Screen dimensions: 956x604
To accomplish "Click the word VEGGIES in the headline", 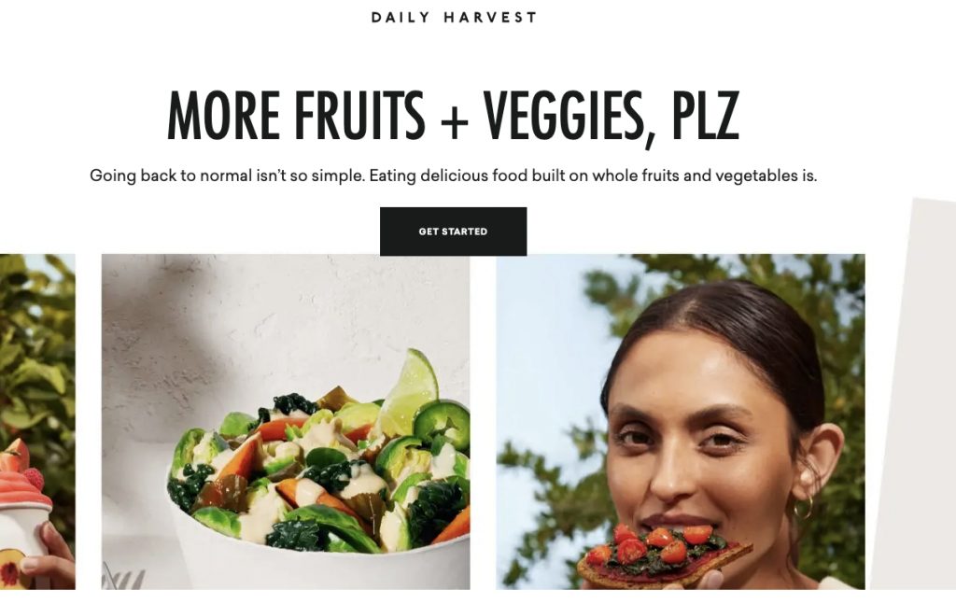I will [x=563, y=116].
